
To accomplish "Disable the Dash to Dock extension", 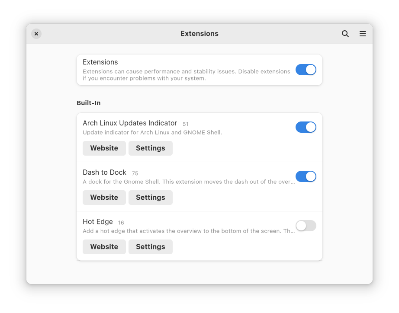I will pyautogui.click(x=306, y=176).
